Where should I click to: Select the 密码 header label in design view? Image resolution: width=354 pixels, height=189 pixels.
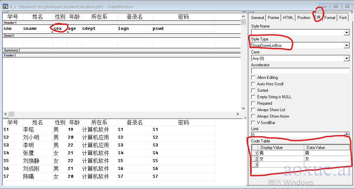click(x=184, y=17)
